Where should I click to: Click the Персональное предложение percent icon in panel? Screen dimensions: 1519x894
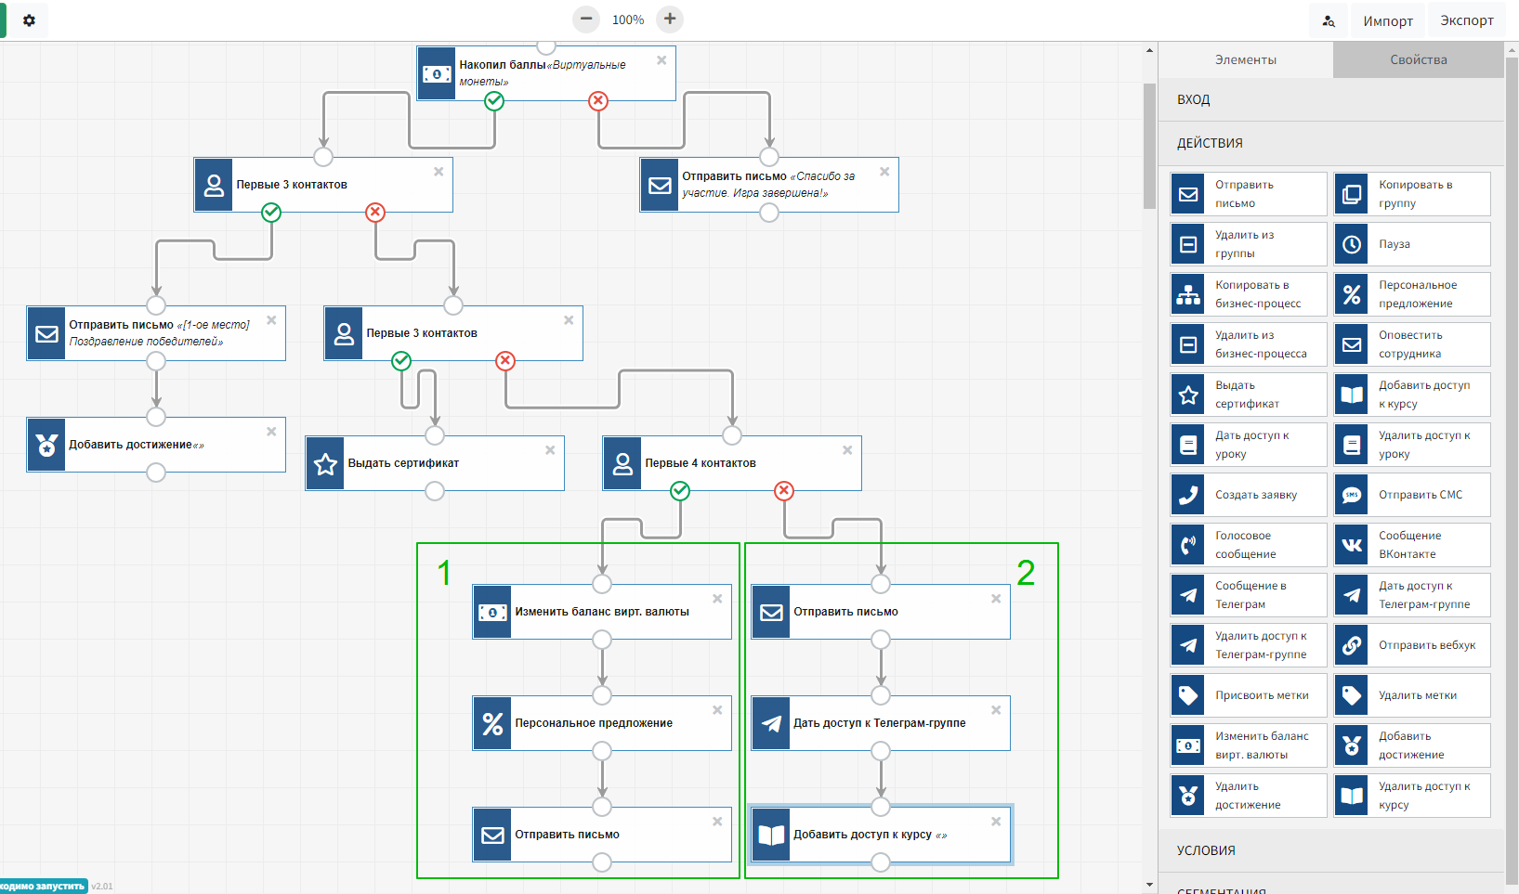point(1352,294)
